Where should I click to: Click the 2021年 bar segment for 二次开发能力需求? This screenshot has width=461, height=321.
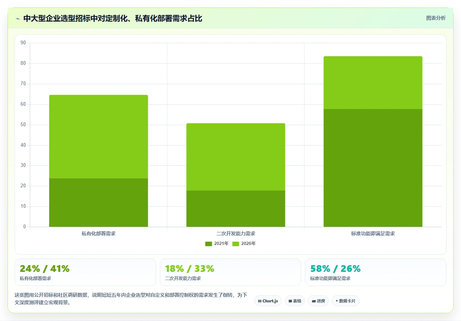click(236, 209)
